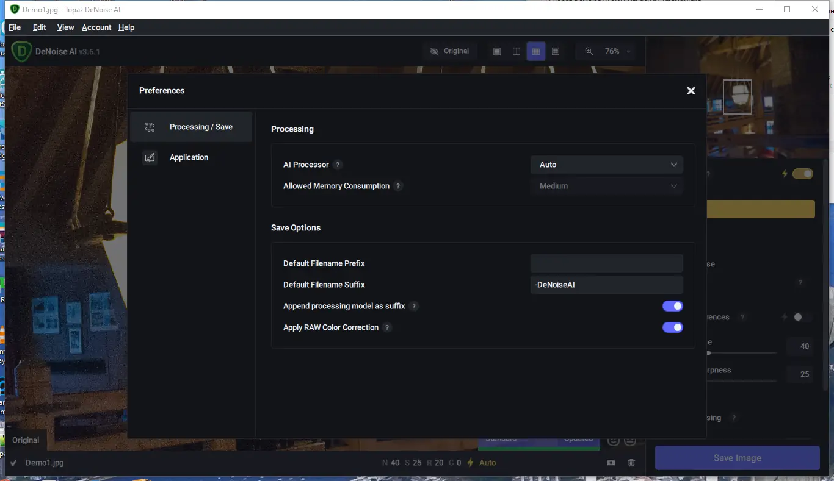This screenshot has width=834, height=481.
Task: Click the zoom magnifier icon
Action: 589,51
